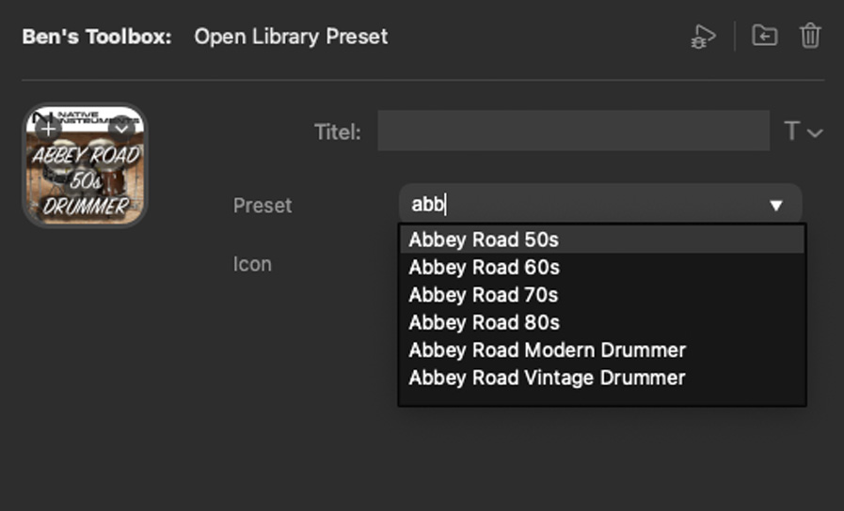This screenshot has width=844, height=511.
Task: Click the trash delete icon
Action: tap(810, 37)
